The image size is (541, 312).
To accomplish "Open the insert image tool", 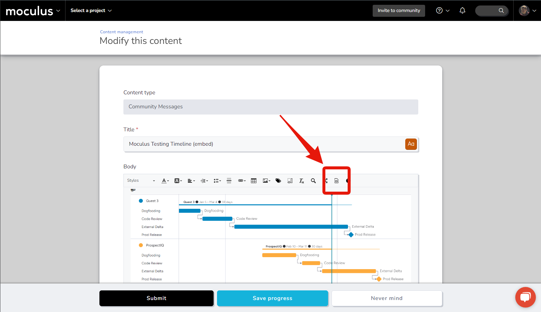I will 266,181.
